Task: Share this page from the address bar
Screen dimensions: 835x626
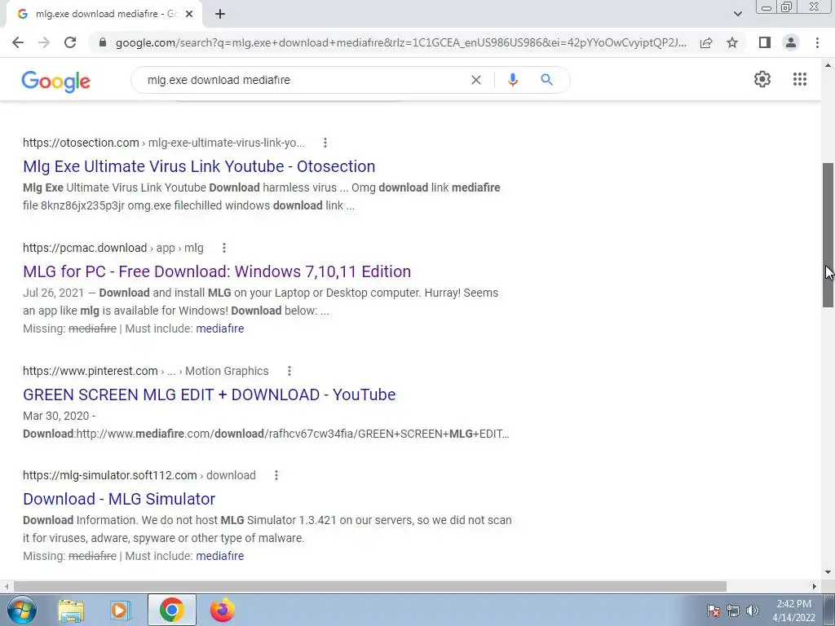Action: (706, 42)
